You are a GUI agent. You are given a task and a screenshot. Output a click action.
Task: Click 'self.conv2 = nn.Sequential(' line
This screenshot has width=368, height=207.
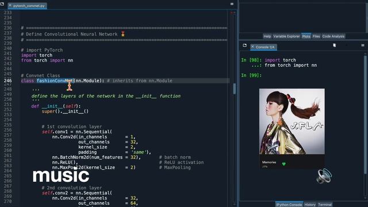pos(77,193)
